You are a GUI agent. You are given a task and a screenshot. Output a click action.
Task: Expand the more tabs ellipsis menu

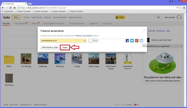point(117,24)
